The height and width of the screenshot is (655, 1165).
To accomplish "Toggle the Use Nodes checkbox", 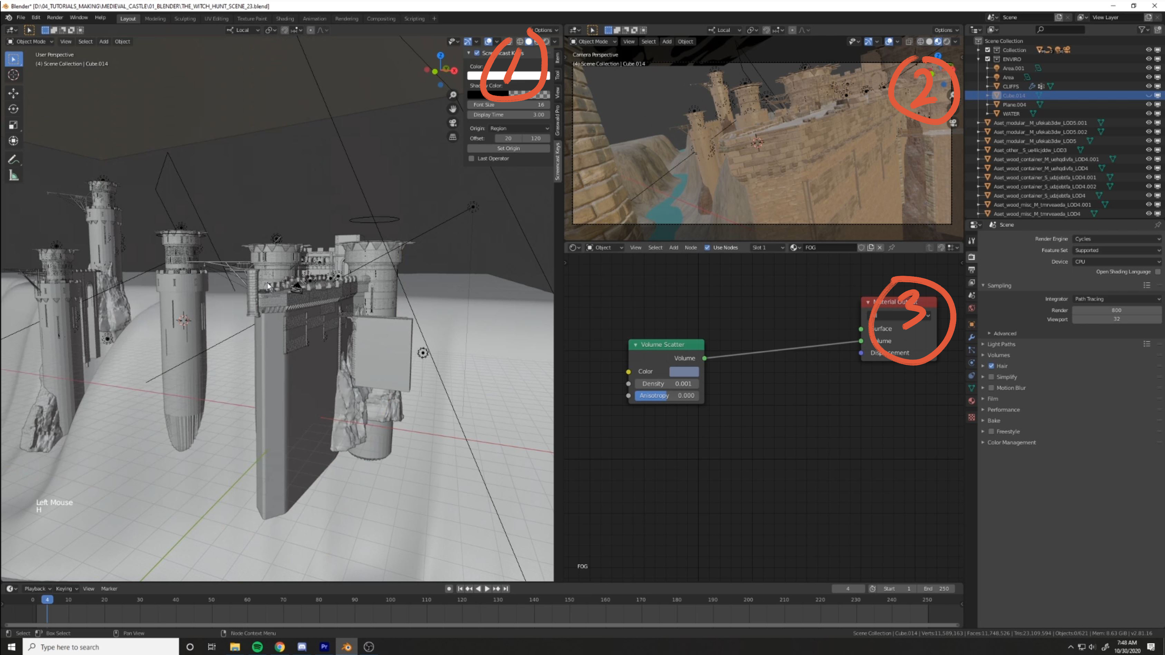I will pyautogui.click(x=707, y=248).
